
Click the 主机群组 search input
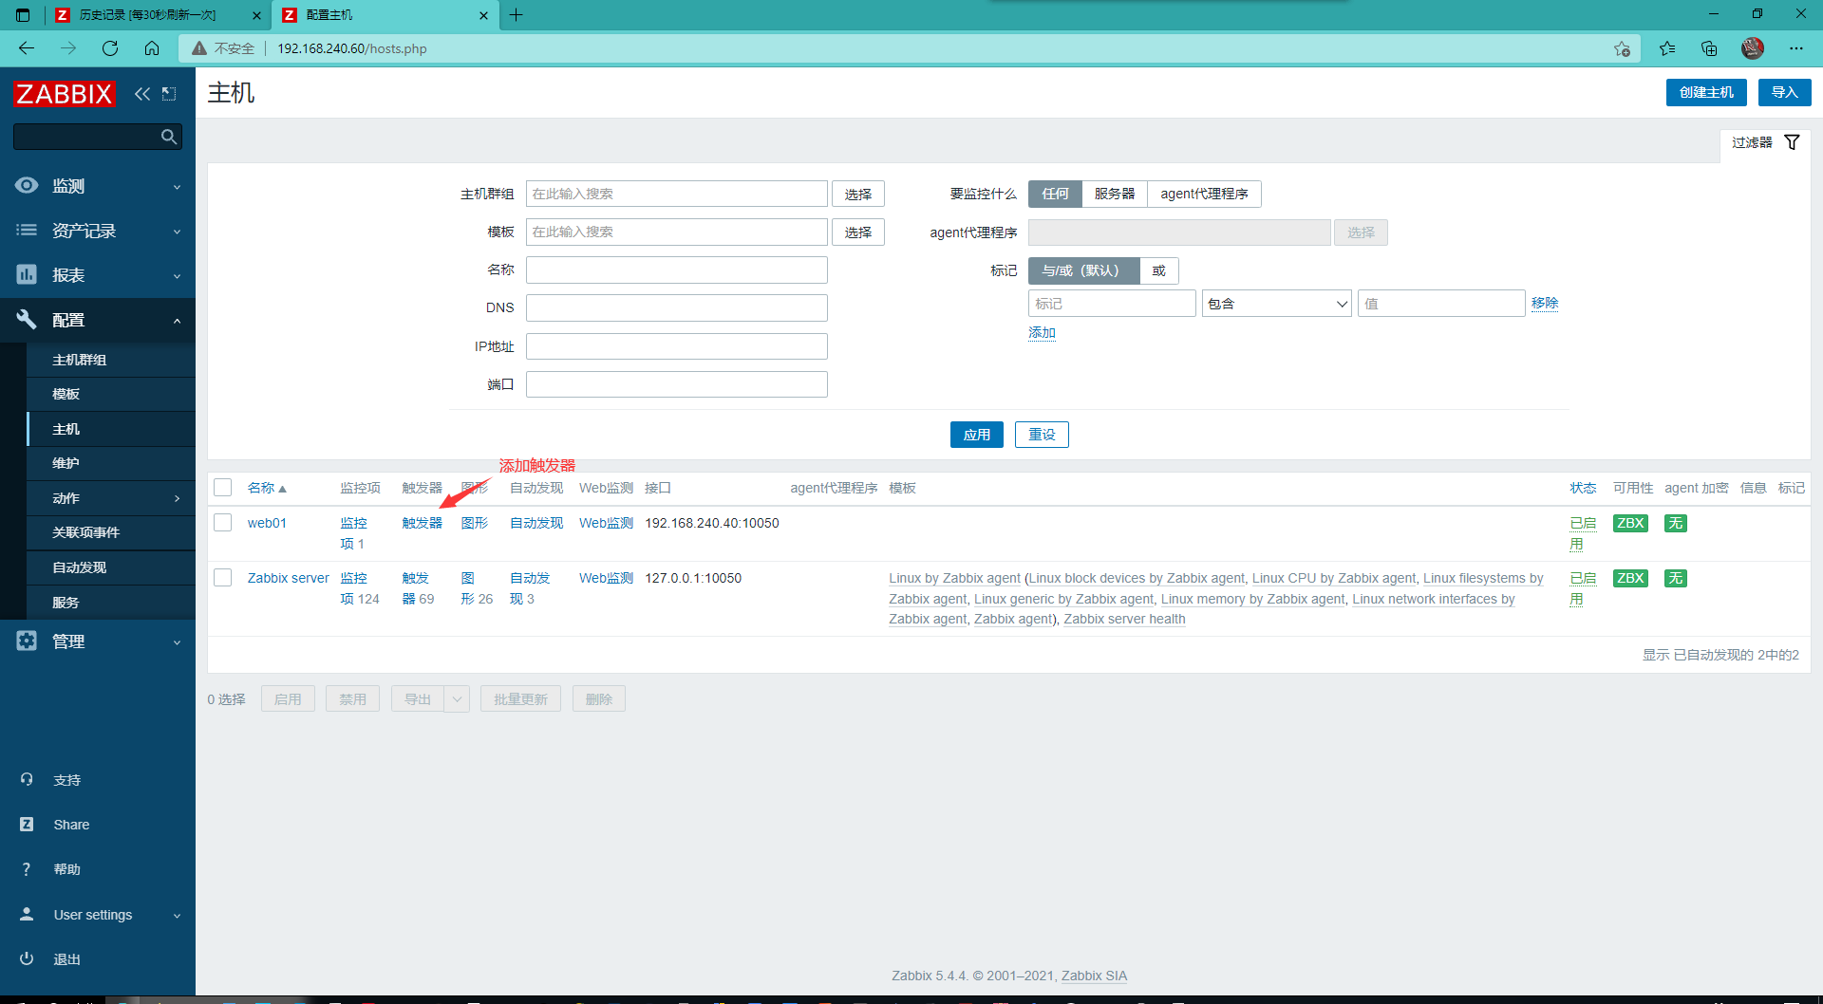pyautogui.click(x=677, y=194)
